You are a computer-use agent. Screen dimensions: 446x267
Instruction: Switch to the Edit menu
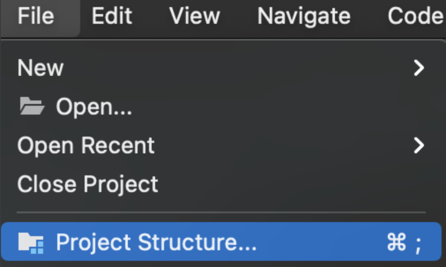111,17
